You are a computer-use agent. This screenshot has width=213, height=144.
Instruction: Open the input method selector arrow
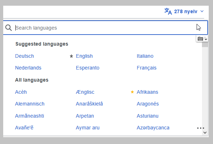point(206,39)
